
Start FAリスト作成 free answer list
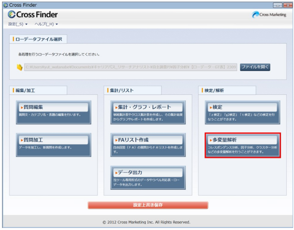148,140
